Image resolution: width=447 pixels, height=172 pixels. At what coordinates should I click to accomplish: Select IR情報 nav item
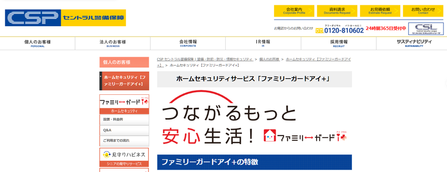pos(263,43)
